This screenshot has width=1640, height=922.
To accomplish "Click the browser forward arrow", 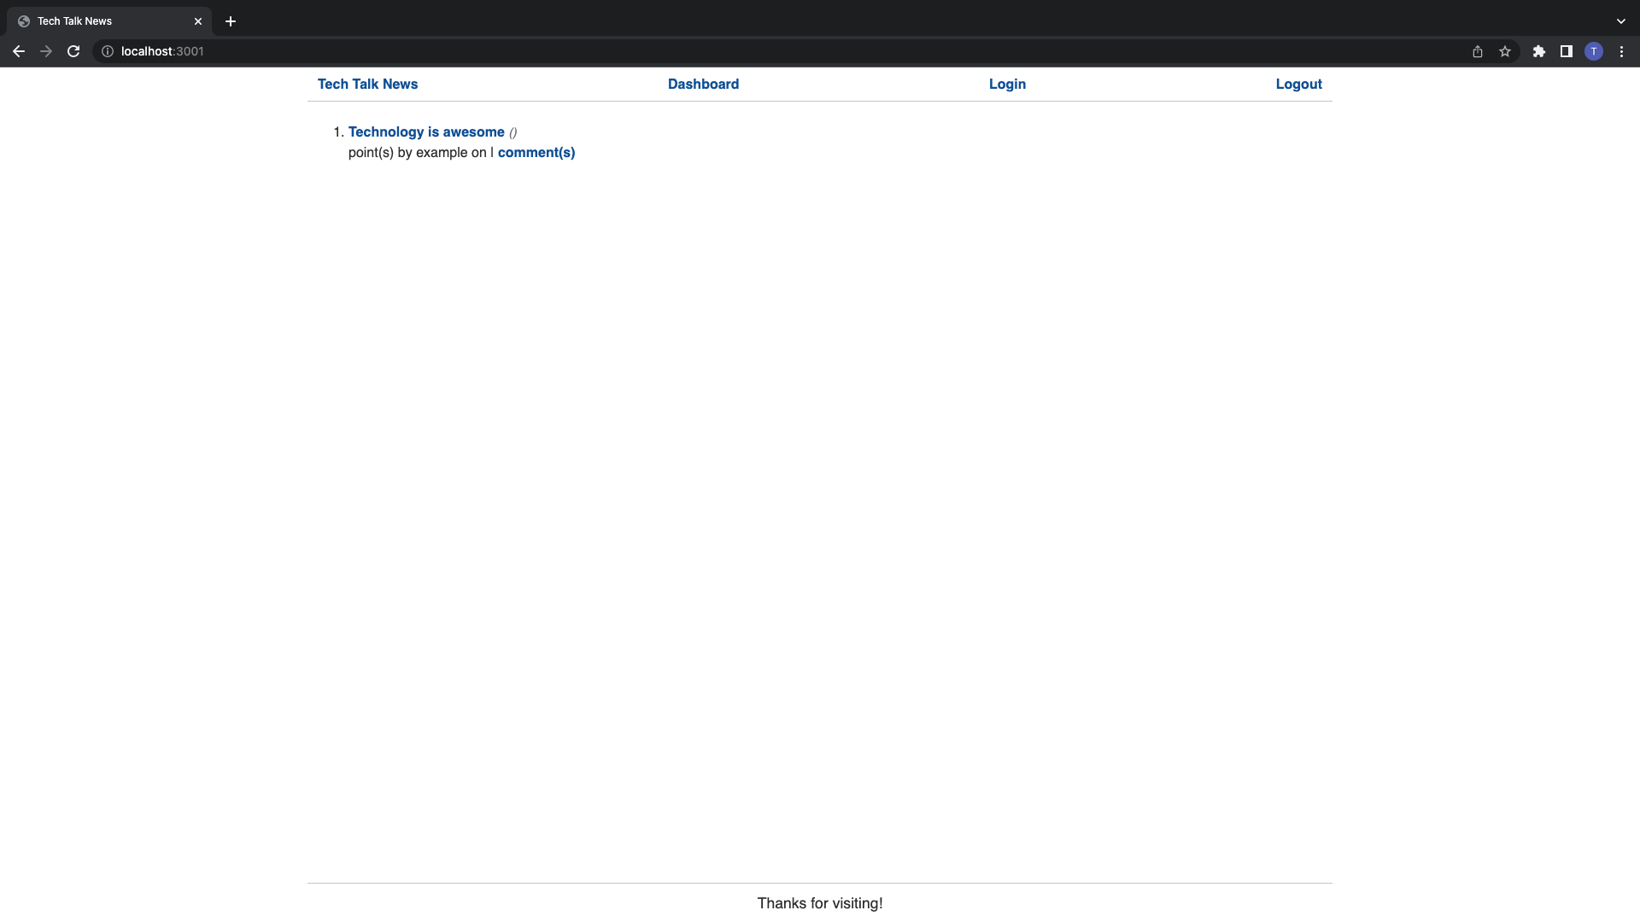I will click(46, 51).
